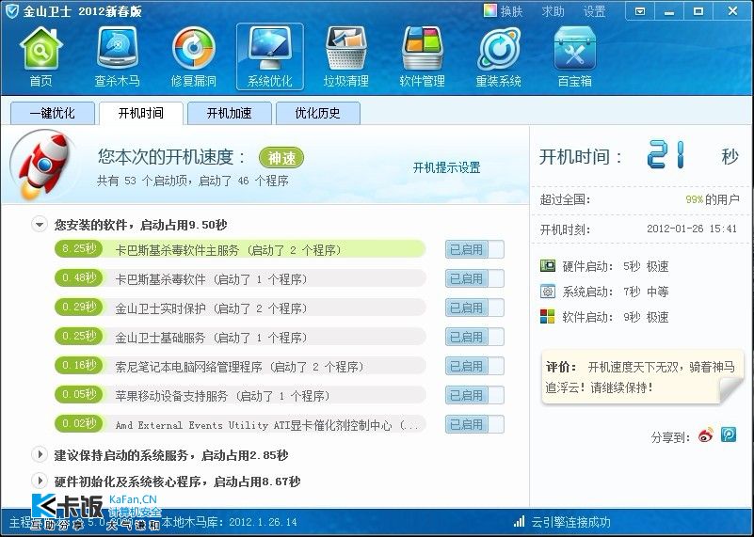The image size is (754, 537).
Task: Select row Amd External Events Utility
Action: 240,424
